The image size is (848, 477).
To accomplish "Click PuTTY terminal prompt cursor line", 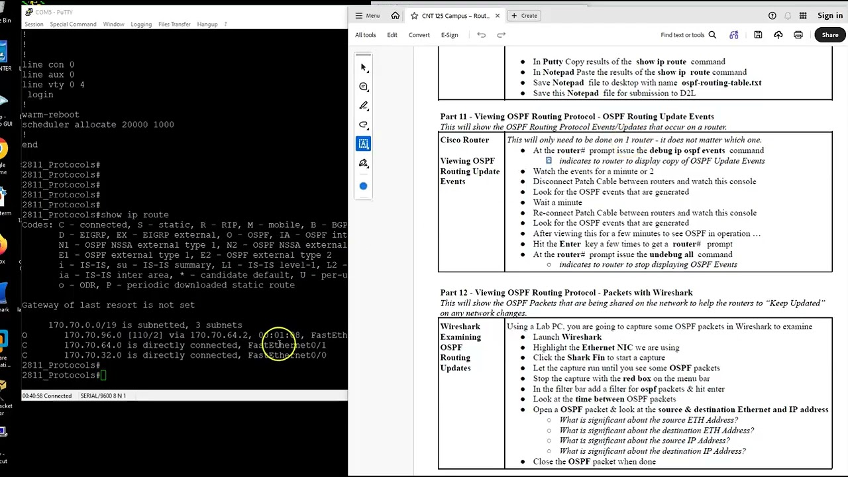I will click(64, 376).
